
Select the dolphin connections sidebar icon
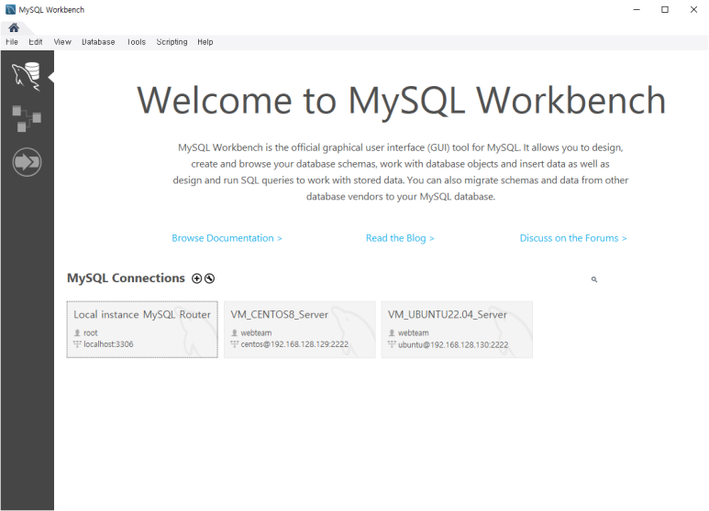[x=27, y=77]
